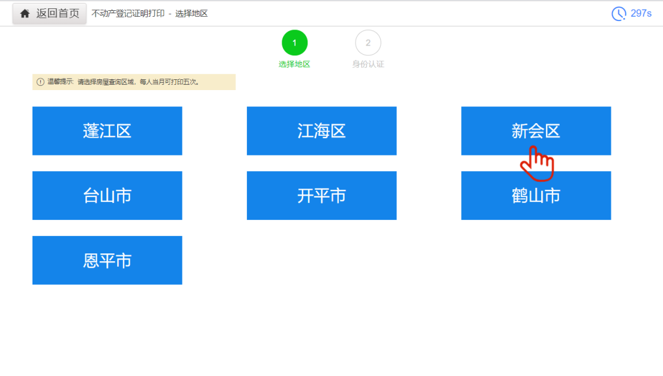Select the 新会区 region button

536,131
